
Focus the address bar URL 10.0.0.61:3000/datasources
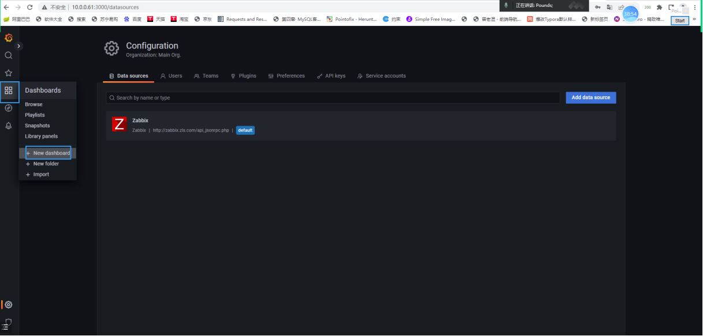105,7
